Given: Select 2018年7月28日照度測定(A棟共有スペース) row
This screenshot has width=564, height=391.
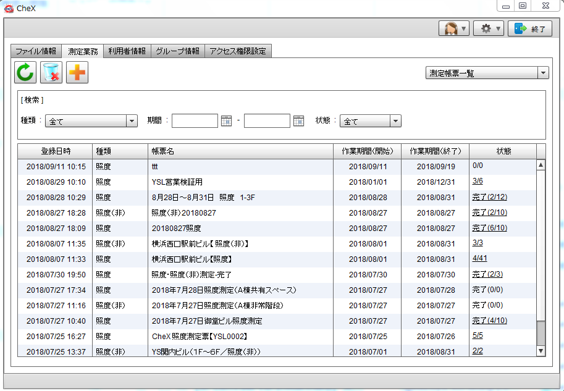Looking at the screenshot, I should click(277, 290).
